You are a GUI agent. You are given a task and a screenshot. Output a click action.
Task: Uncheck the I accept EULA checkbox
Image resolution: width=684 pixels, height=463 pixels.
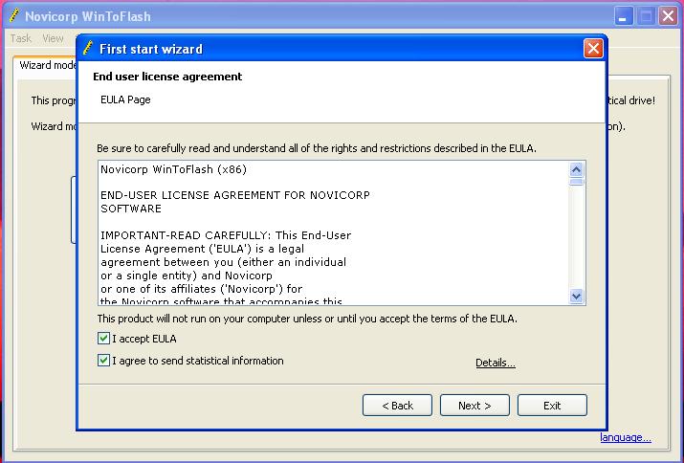coord(103,339)
